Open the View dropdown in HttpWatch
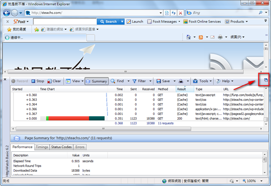 click(75, 81)
